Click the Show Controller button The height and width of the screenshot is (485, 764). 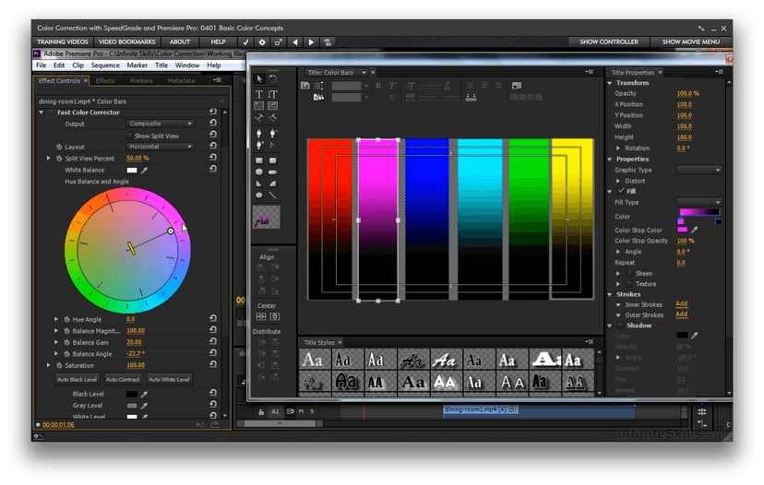(x=609, y=42)
